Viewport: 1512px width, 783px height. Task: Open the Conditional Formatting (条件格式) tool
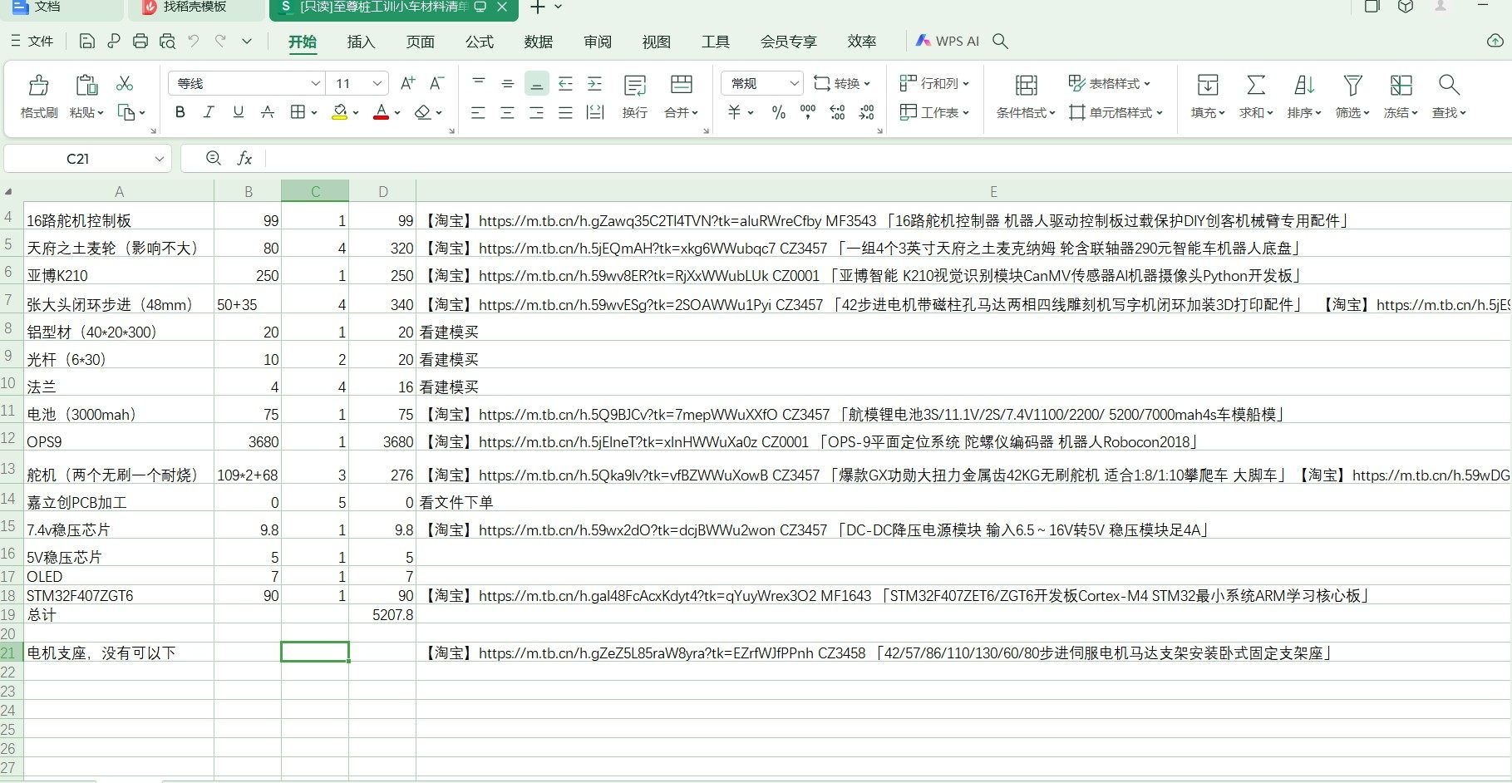coord(1026,86)
